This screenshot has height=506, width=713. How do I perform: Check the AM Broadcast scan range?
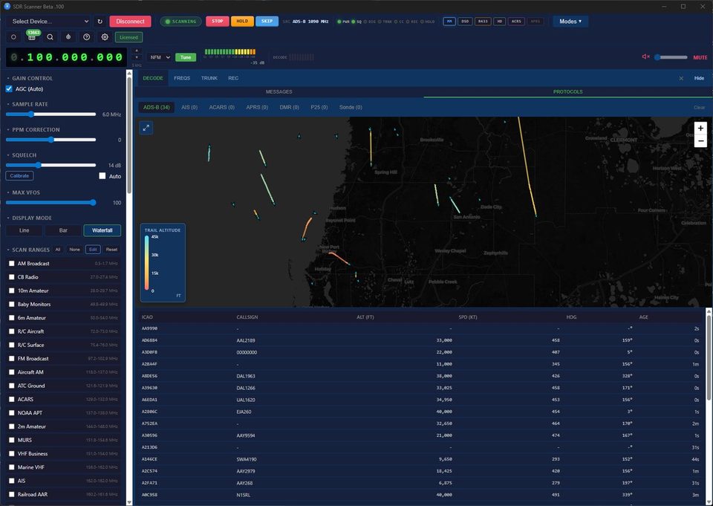pos(12,264)
